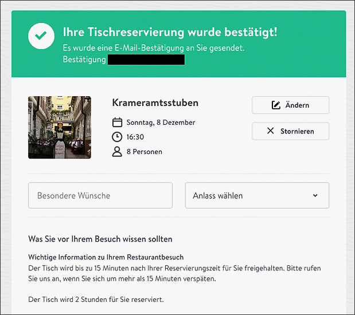Click the calendar icon beside Sonntag, 8 Dezember
The width and height of the screenshot is (355, 315).
coord(117,122)
